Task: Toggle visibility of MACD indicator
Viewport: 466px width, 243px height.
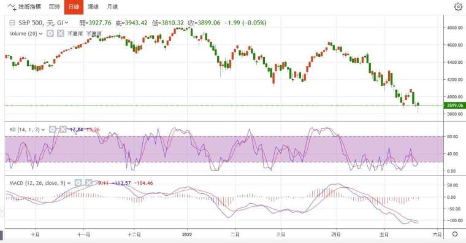Action: pos(78,183)
